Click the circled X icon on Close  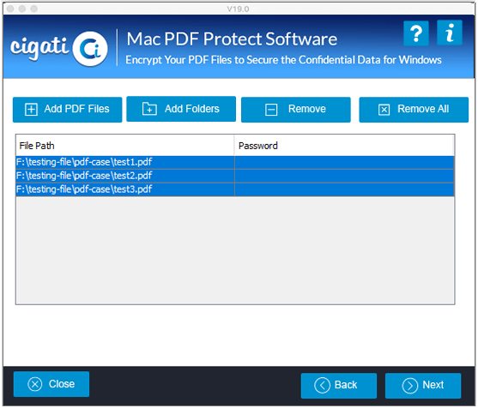(35, 385)
